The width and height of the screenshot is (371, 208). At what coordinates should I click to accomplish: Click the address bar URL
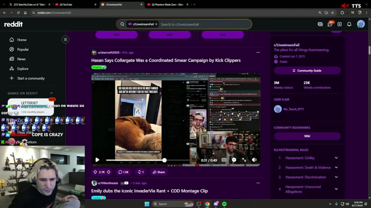(x=54, y=13)
